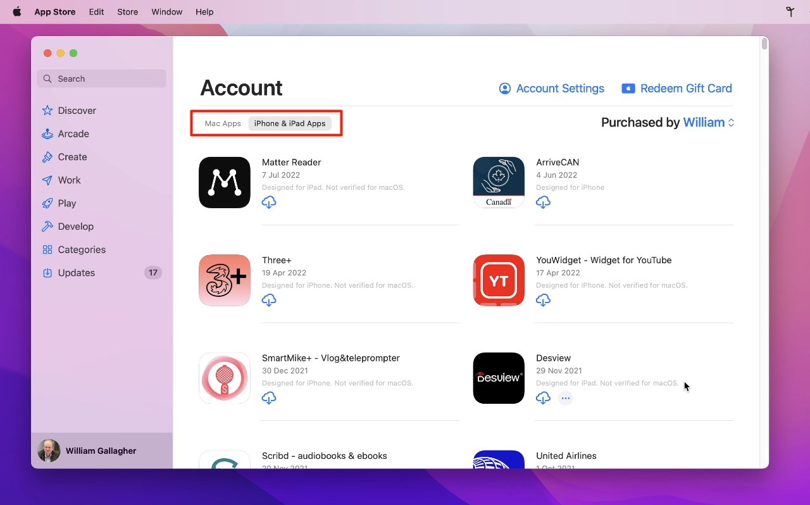The width and height of the screenshot is (810, 505).
Task: Open ArriveCAN app icon
Action: coord(499,182)
